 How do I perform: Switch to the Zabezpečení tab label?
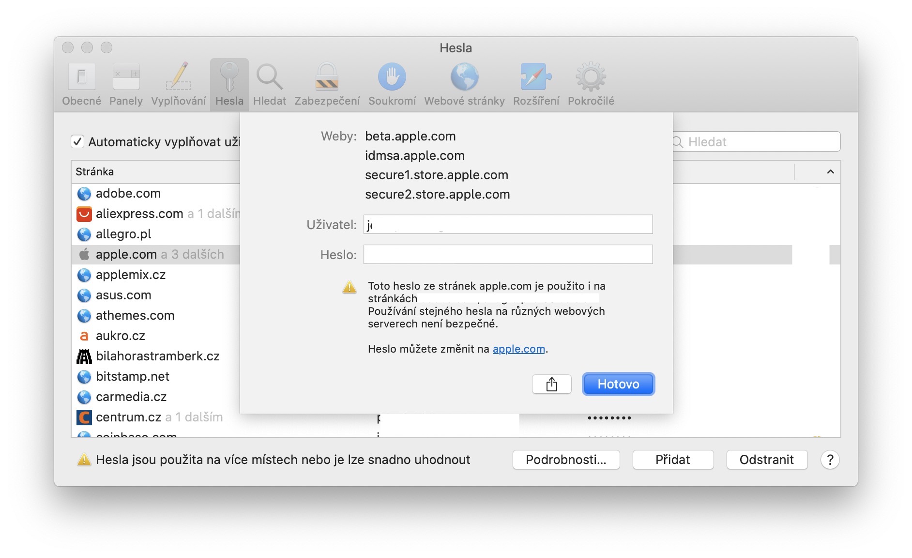327,101
